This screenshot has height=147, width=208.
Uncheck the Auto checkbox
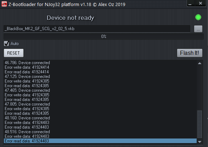pyautogui.click(x=6, y=44)
